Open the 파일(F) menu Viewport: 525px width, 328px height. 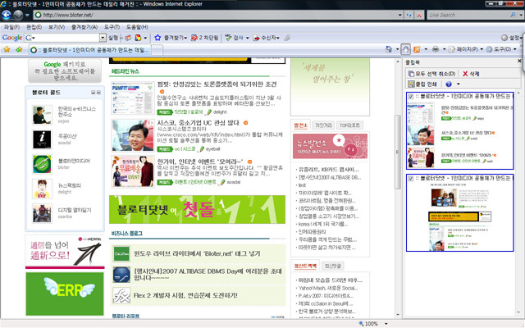[x=11, y=27]
